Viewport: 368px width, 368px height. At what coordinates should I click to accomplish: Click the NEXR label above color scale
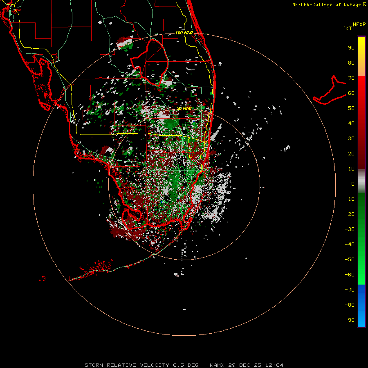click(x=359, y=25)
